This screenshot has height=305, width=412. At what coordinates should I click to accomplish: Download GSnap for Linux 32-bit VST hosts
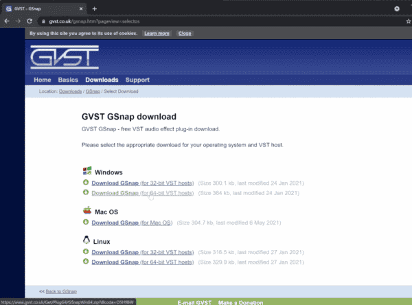click(x=143, y=252)
